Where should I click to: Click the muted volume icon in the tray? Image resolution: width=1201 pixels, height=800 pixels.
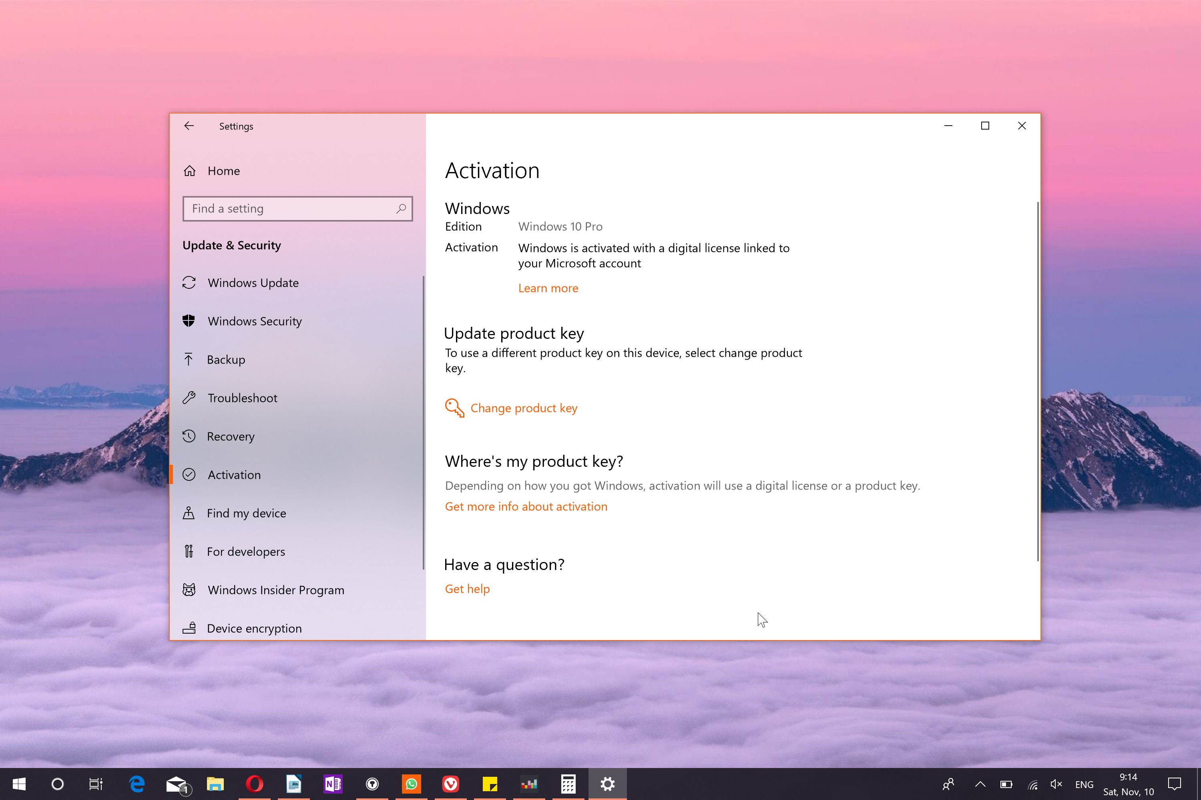(x=1056, y=784)
